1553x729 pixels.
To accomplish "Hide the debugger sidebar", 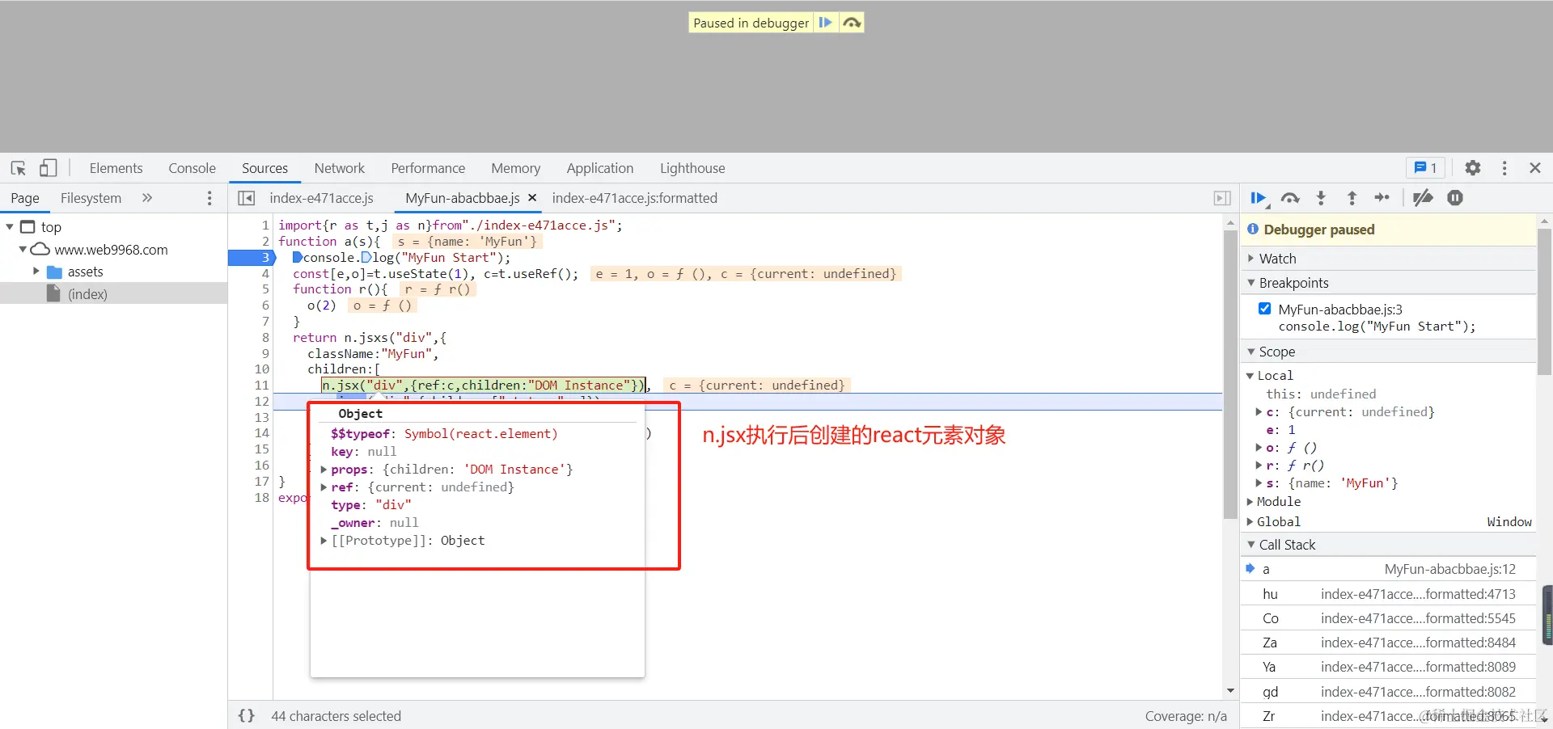I will click(1222, 198).
